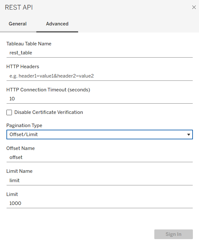The image size is (199, 242).
Task: Select the Advanced tab
Action: [x=57, y=24]
